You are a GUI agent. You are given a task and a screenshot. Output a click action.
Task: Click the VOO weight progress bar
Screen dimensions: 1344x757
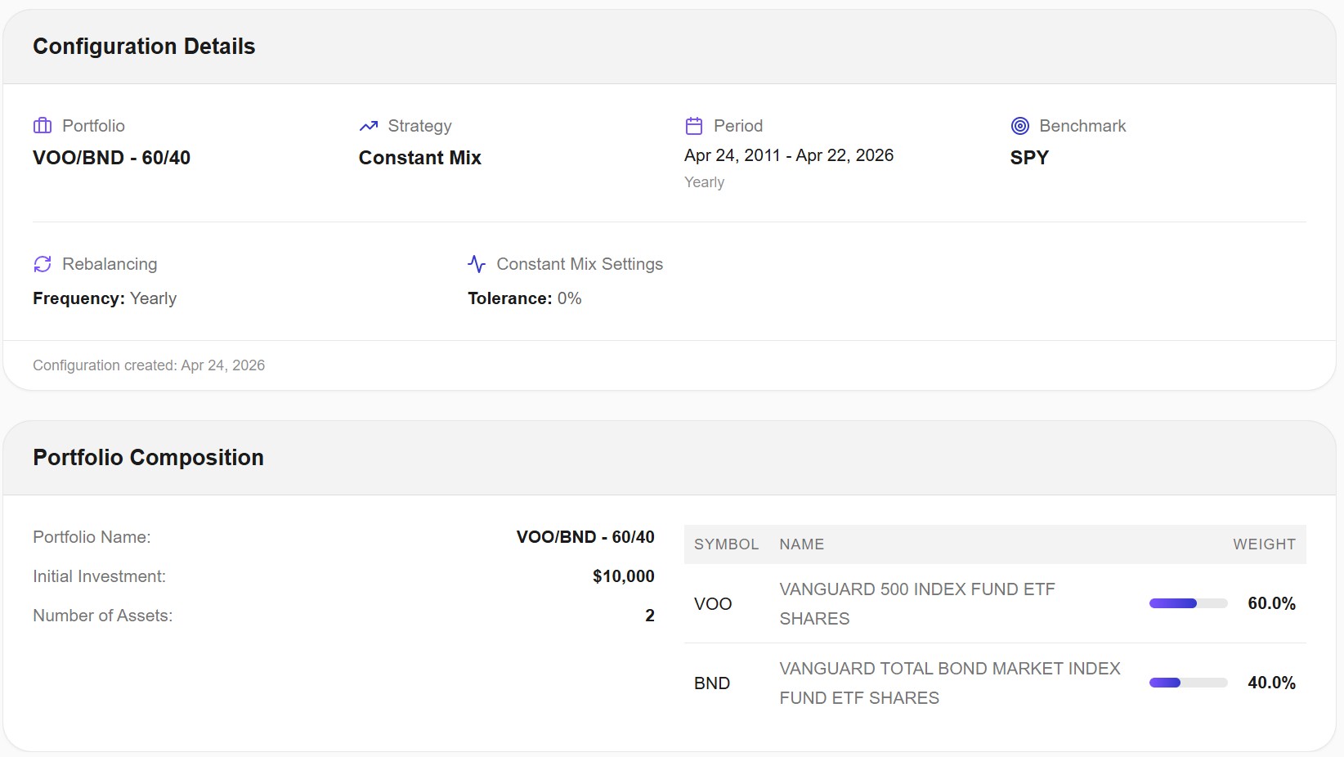coord(1188,604)
